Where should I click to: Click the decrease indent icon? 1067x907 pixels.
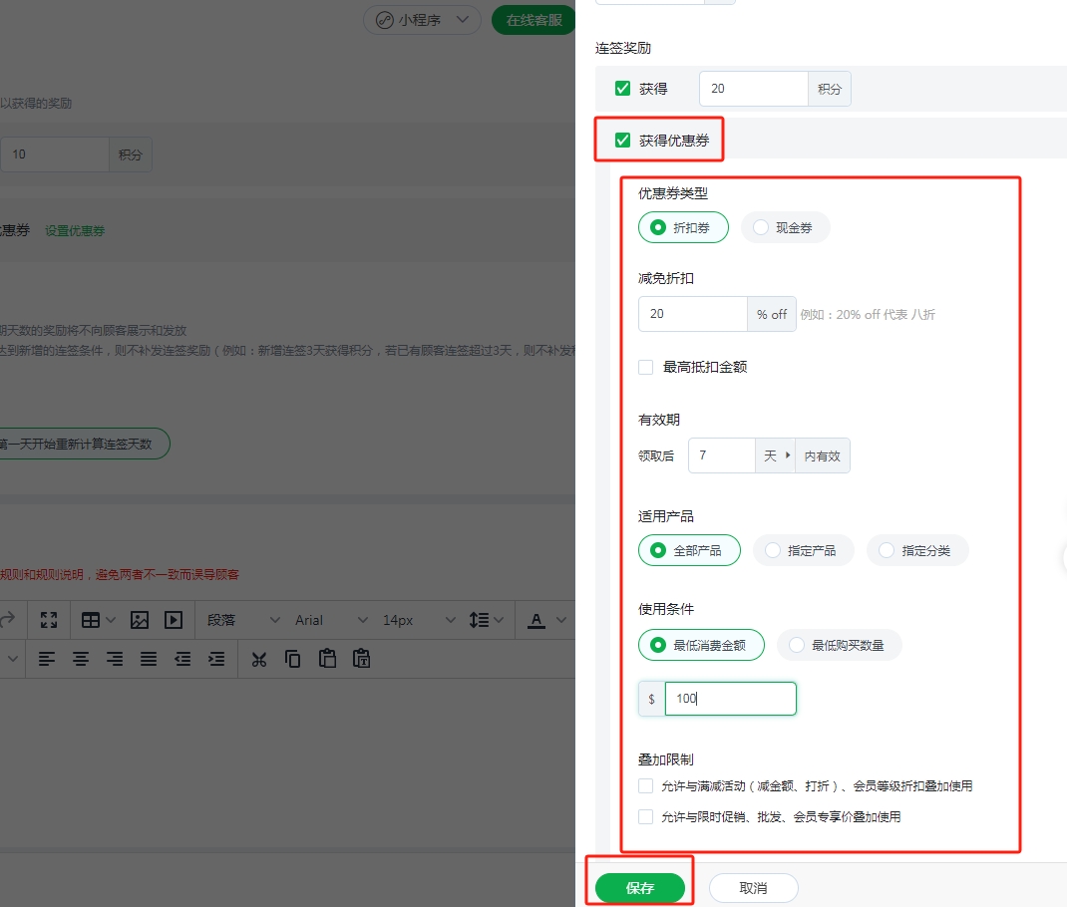coord(182,659)
